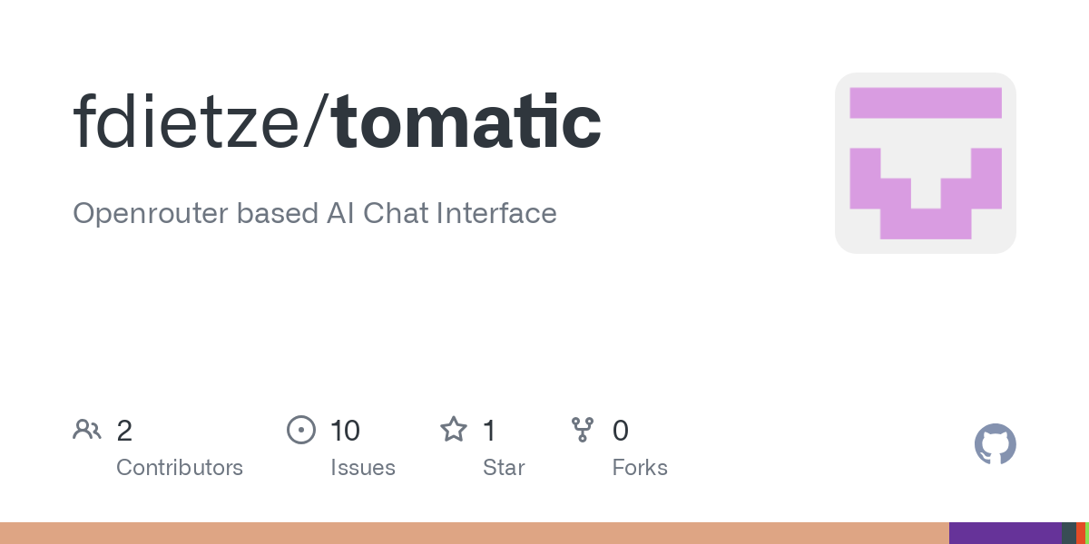1089x544 pixels.
Task: Click the forks count 0
Action: point(621,431)
